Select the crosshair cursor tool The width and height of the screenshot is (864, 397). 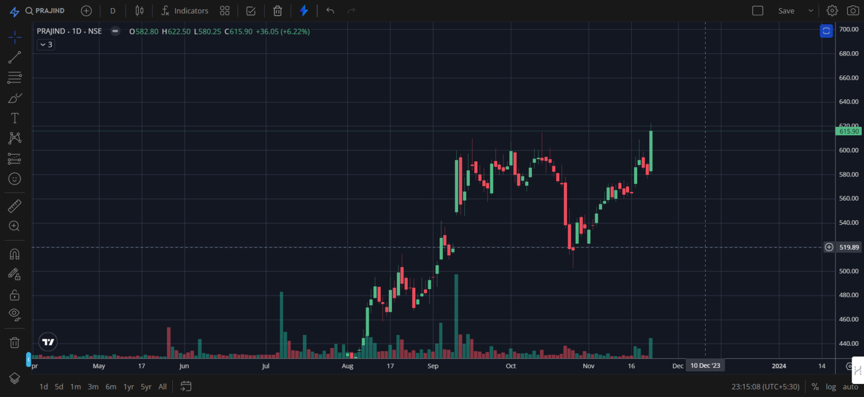click(15, 37)
